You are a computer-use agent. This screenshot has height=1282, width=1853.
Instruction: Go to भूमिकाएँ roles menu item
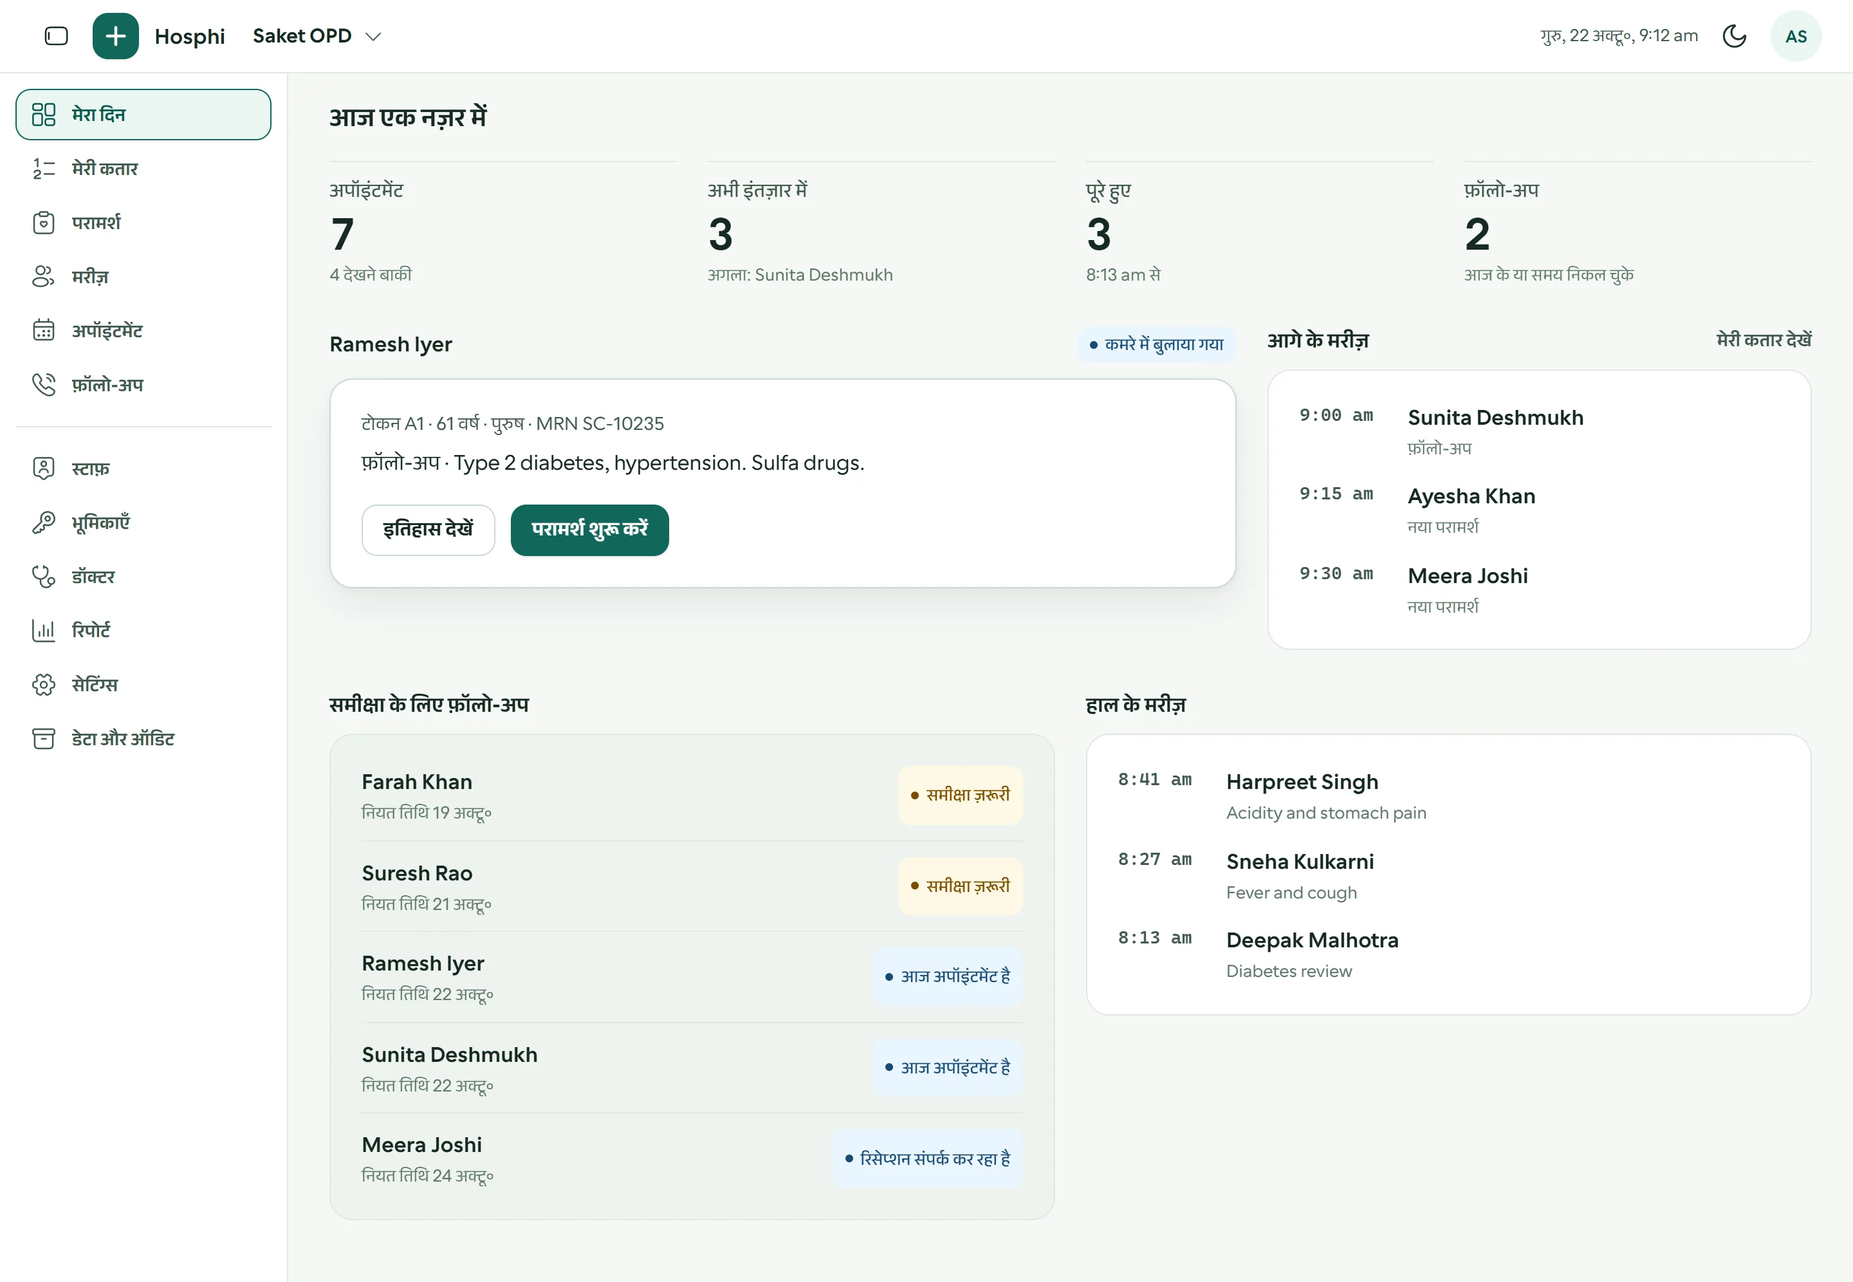click(x=143, y=523)
